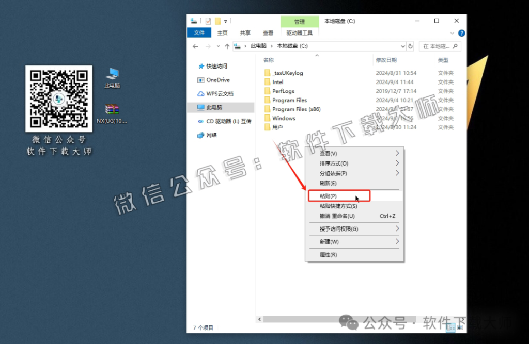Image resolution: width=529 pixels, height=344 pixels.
Task: Select 粘贴(P) in the context menu
Action: (x=339, y=196)
